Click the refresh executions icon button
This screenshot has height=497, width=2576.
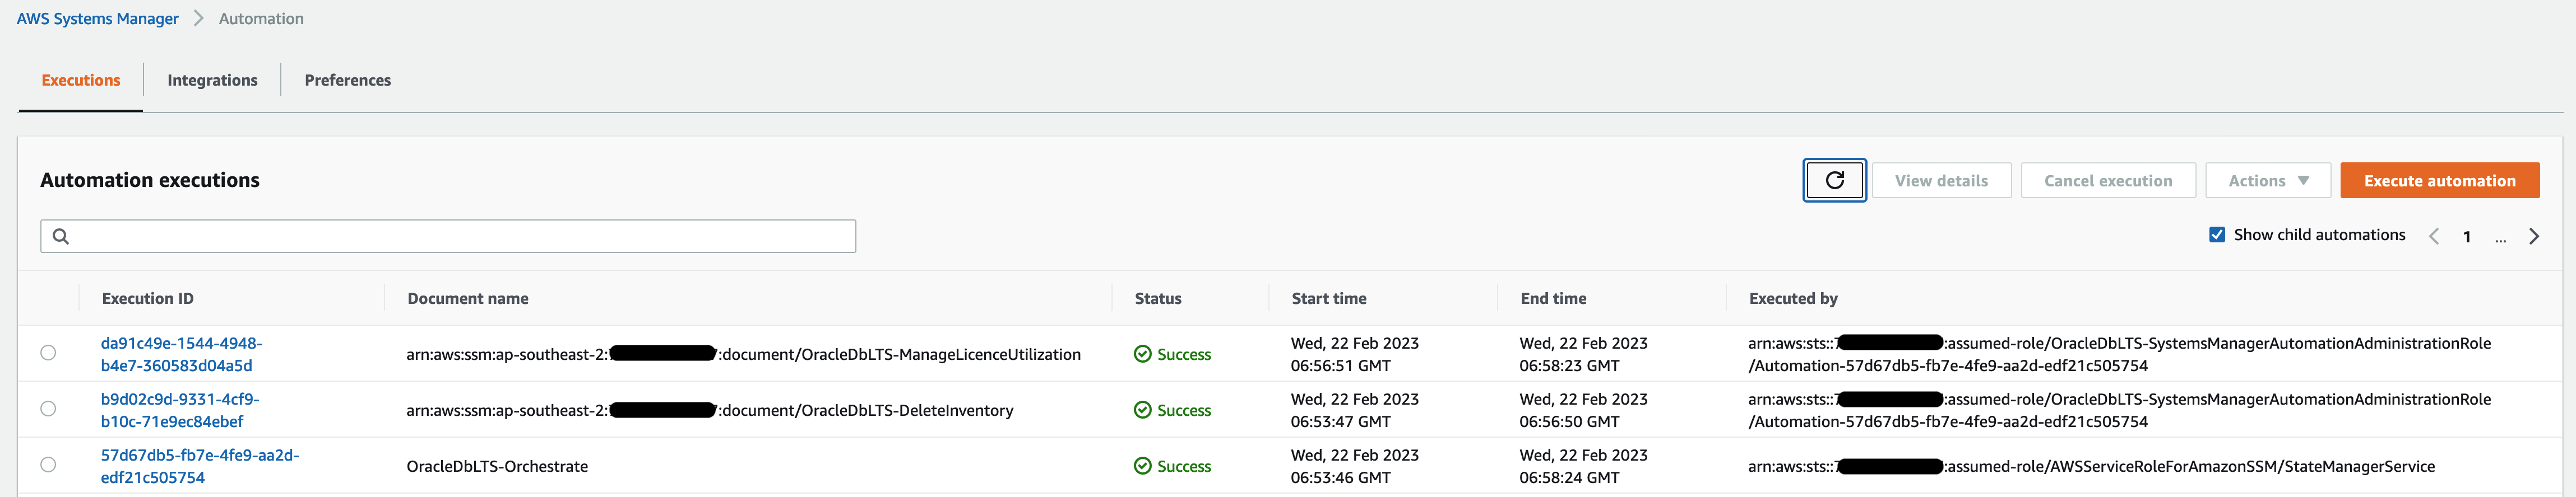click(1834, 181)
